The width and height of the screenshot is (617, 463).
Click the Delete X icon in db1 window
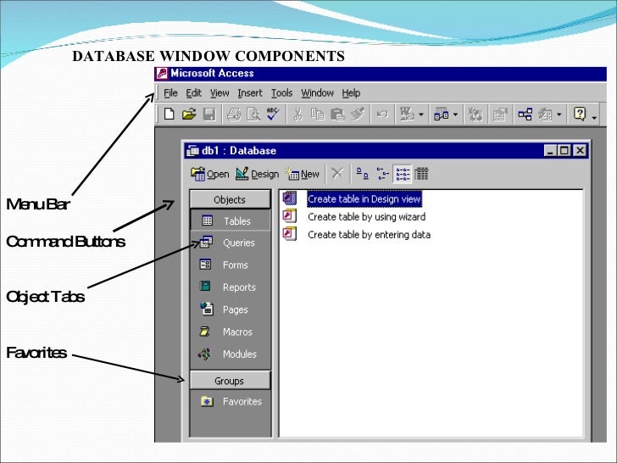point(337,173)
